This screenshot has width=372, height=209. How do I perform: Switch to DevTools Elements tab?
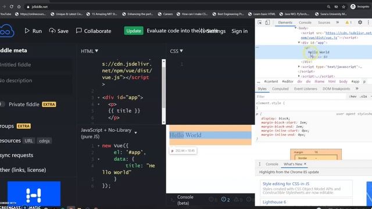point(285,23)
